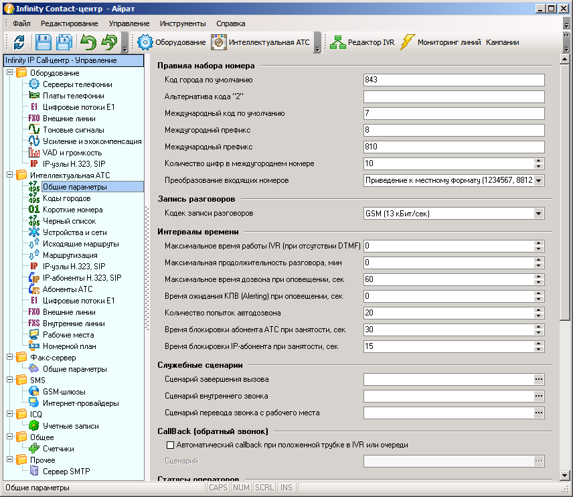Open Кодек записи разговоров dropdown

538,214
